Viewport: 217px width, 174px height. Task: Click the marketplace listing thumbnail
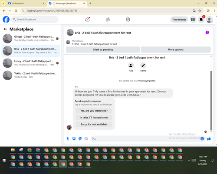(x=68, y=42)
